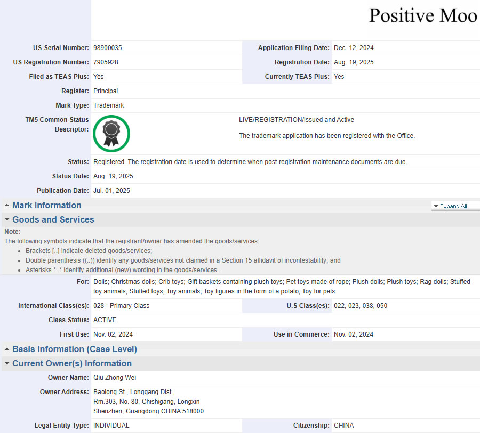This screenshot has height=433, width=480.
Task: Click the arrow icon beside Current Owner(s) Information
Action: [x=6, y=364]
